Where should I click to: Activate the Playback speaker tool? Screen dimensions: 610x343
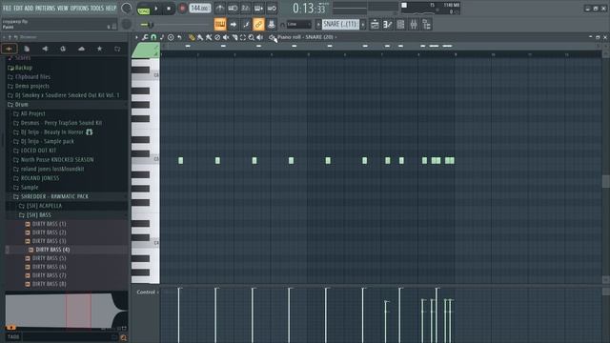click(260, 37)
